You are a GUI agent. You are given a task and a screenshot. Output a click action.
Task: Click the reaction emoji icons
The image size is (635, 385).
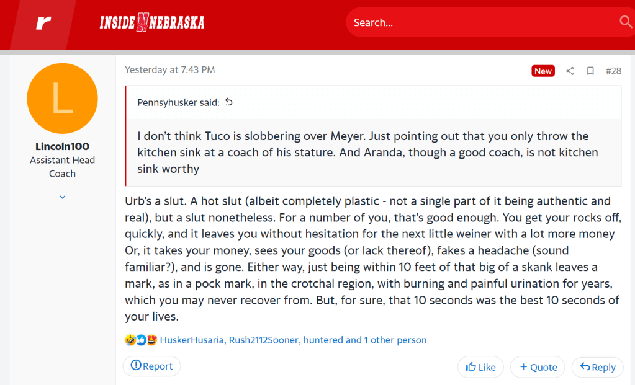click(x=141, y=340)
